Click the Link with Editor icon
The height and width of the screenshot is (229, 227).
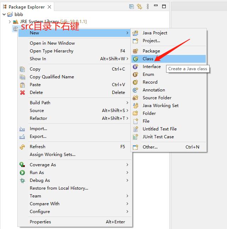139,7
